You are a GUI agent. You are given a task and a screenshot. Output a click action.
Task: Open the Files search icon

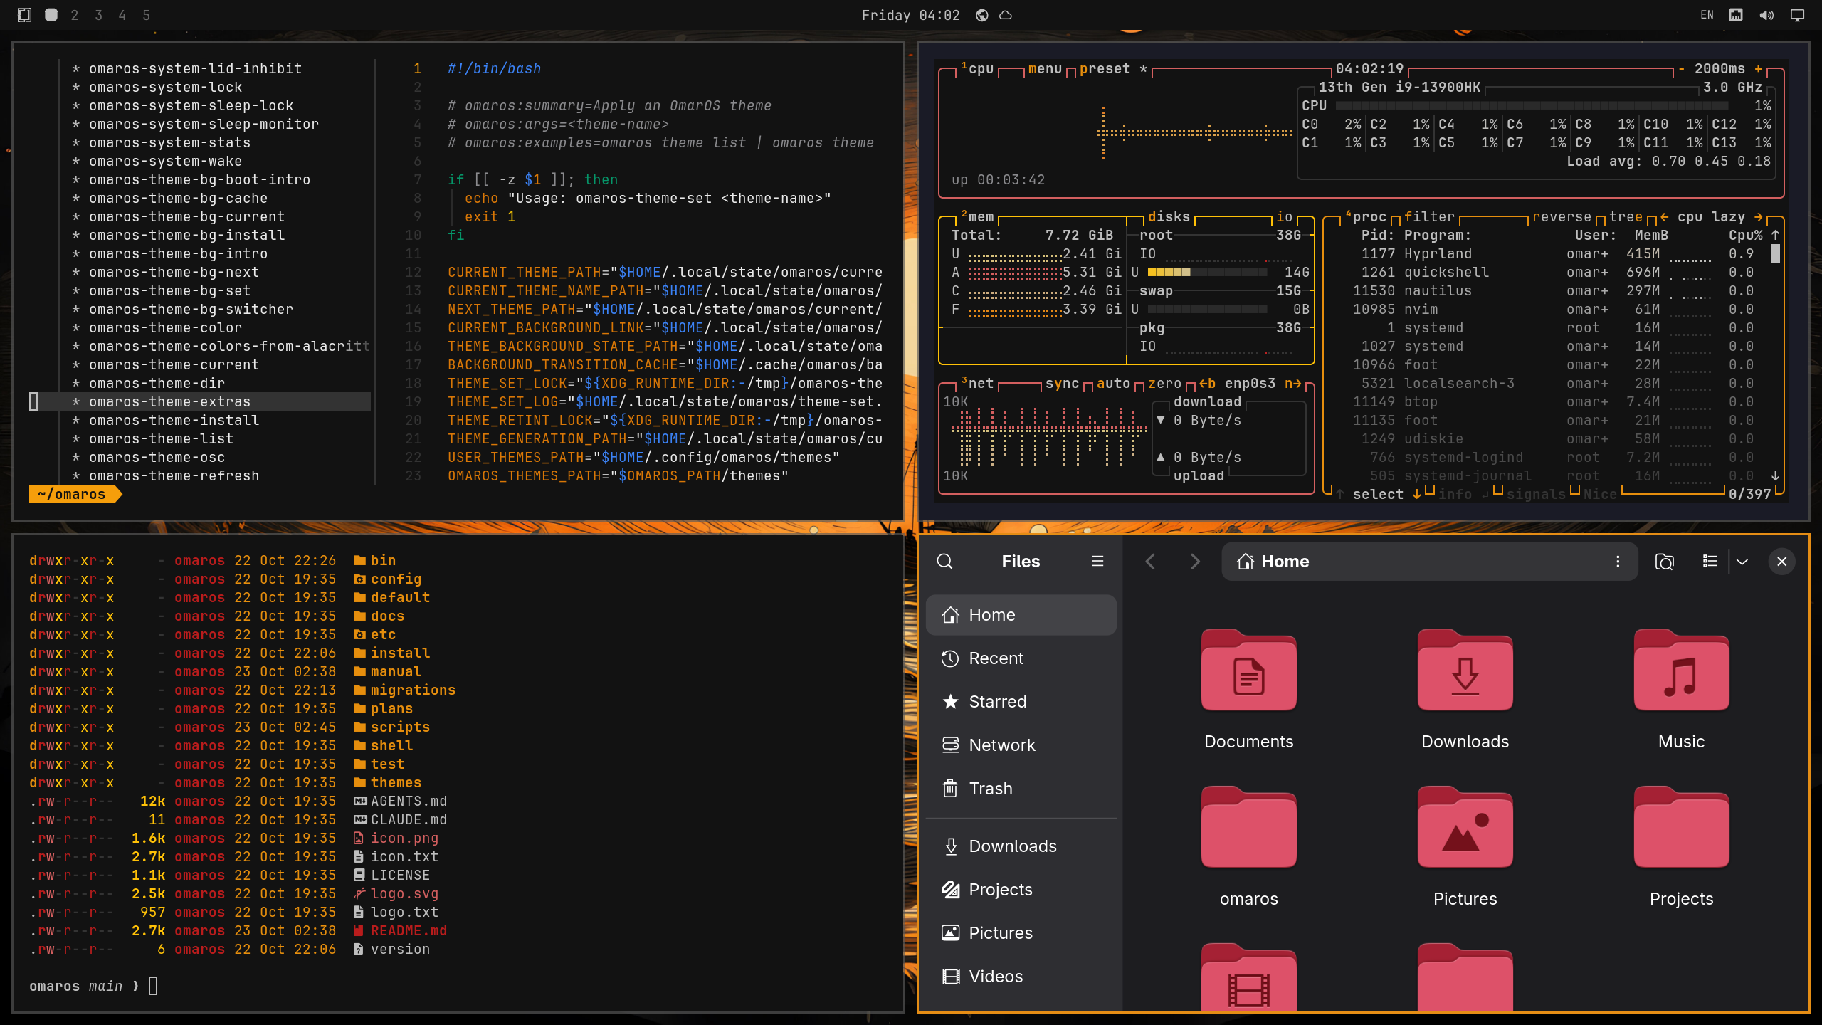click(944, 562)
